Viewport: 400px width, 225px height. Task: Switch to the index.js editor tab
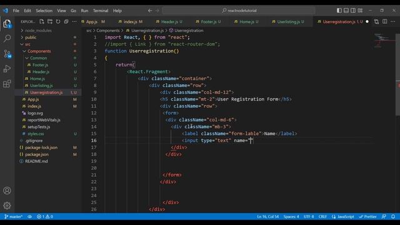point(131,22)
